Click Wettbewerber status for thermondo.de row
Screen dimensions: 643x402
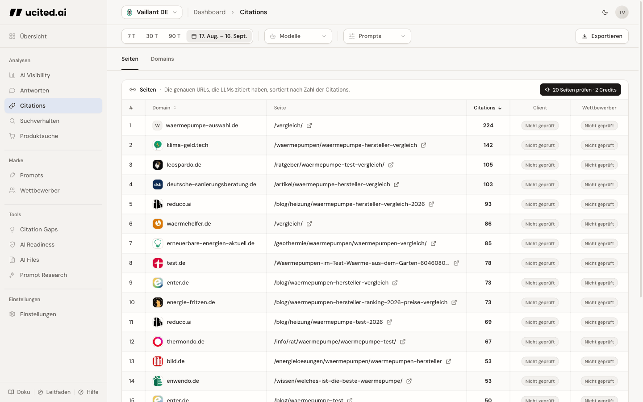tap(599, 342)
